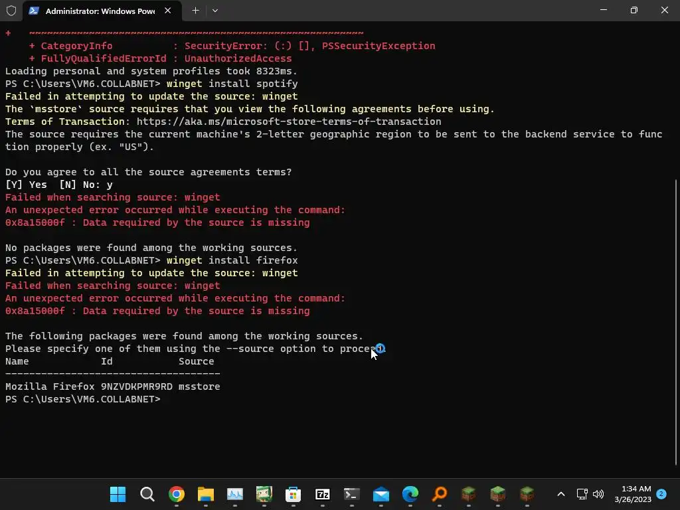Open Minecraft icon beside the orange magnifier

469,494
